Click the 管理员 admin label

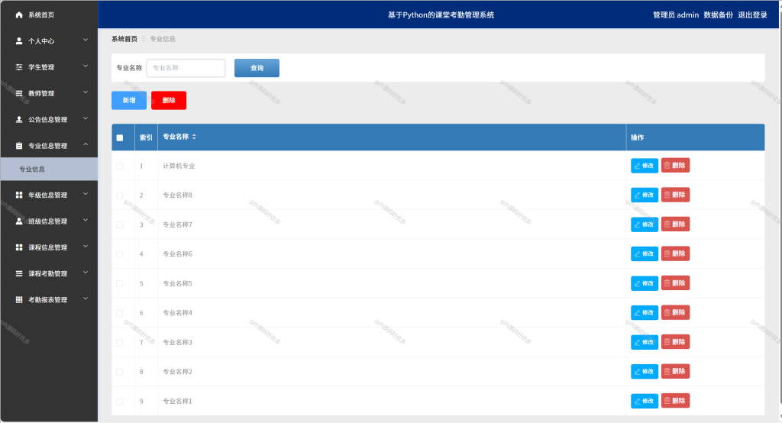[x=676, y=15]
